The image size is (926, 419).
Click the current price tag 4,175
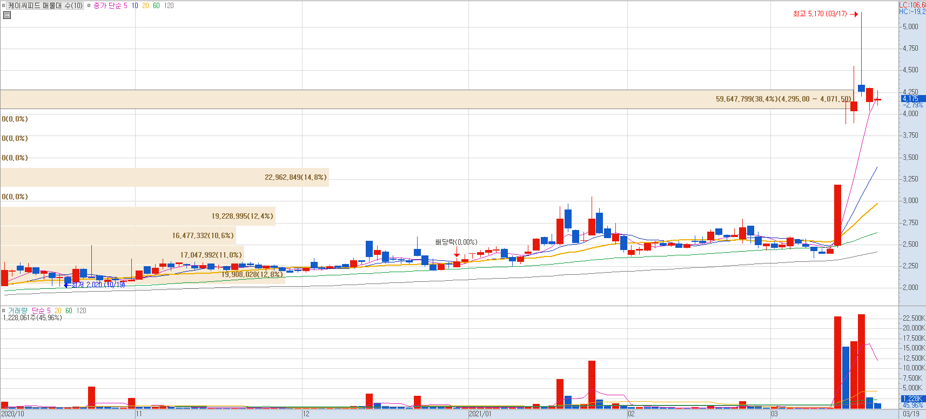(x=914, y=99)
